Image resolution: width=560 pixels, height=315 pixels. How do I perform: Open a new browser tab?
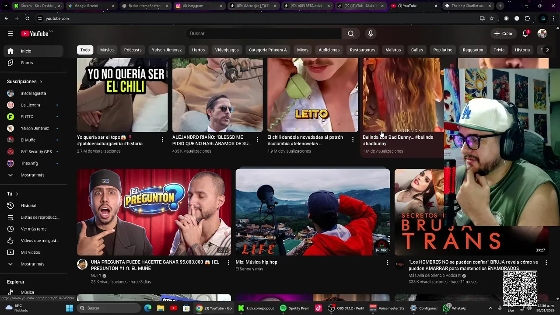pos(500,6)
